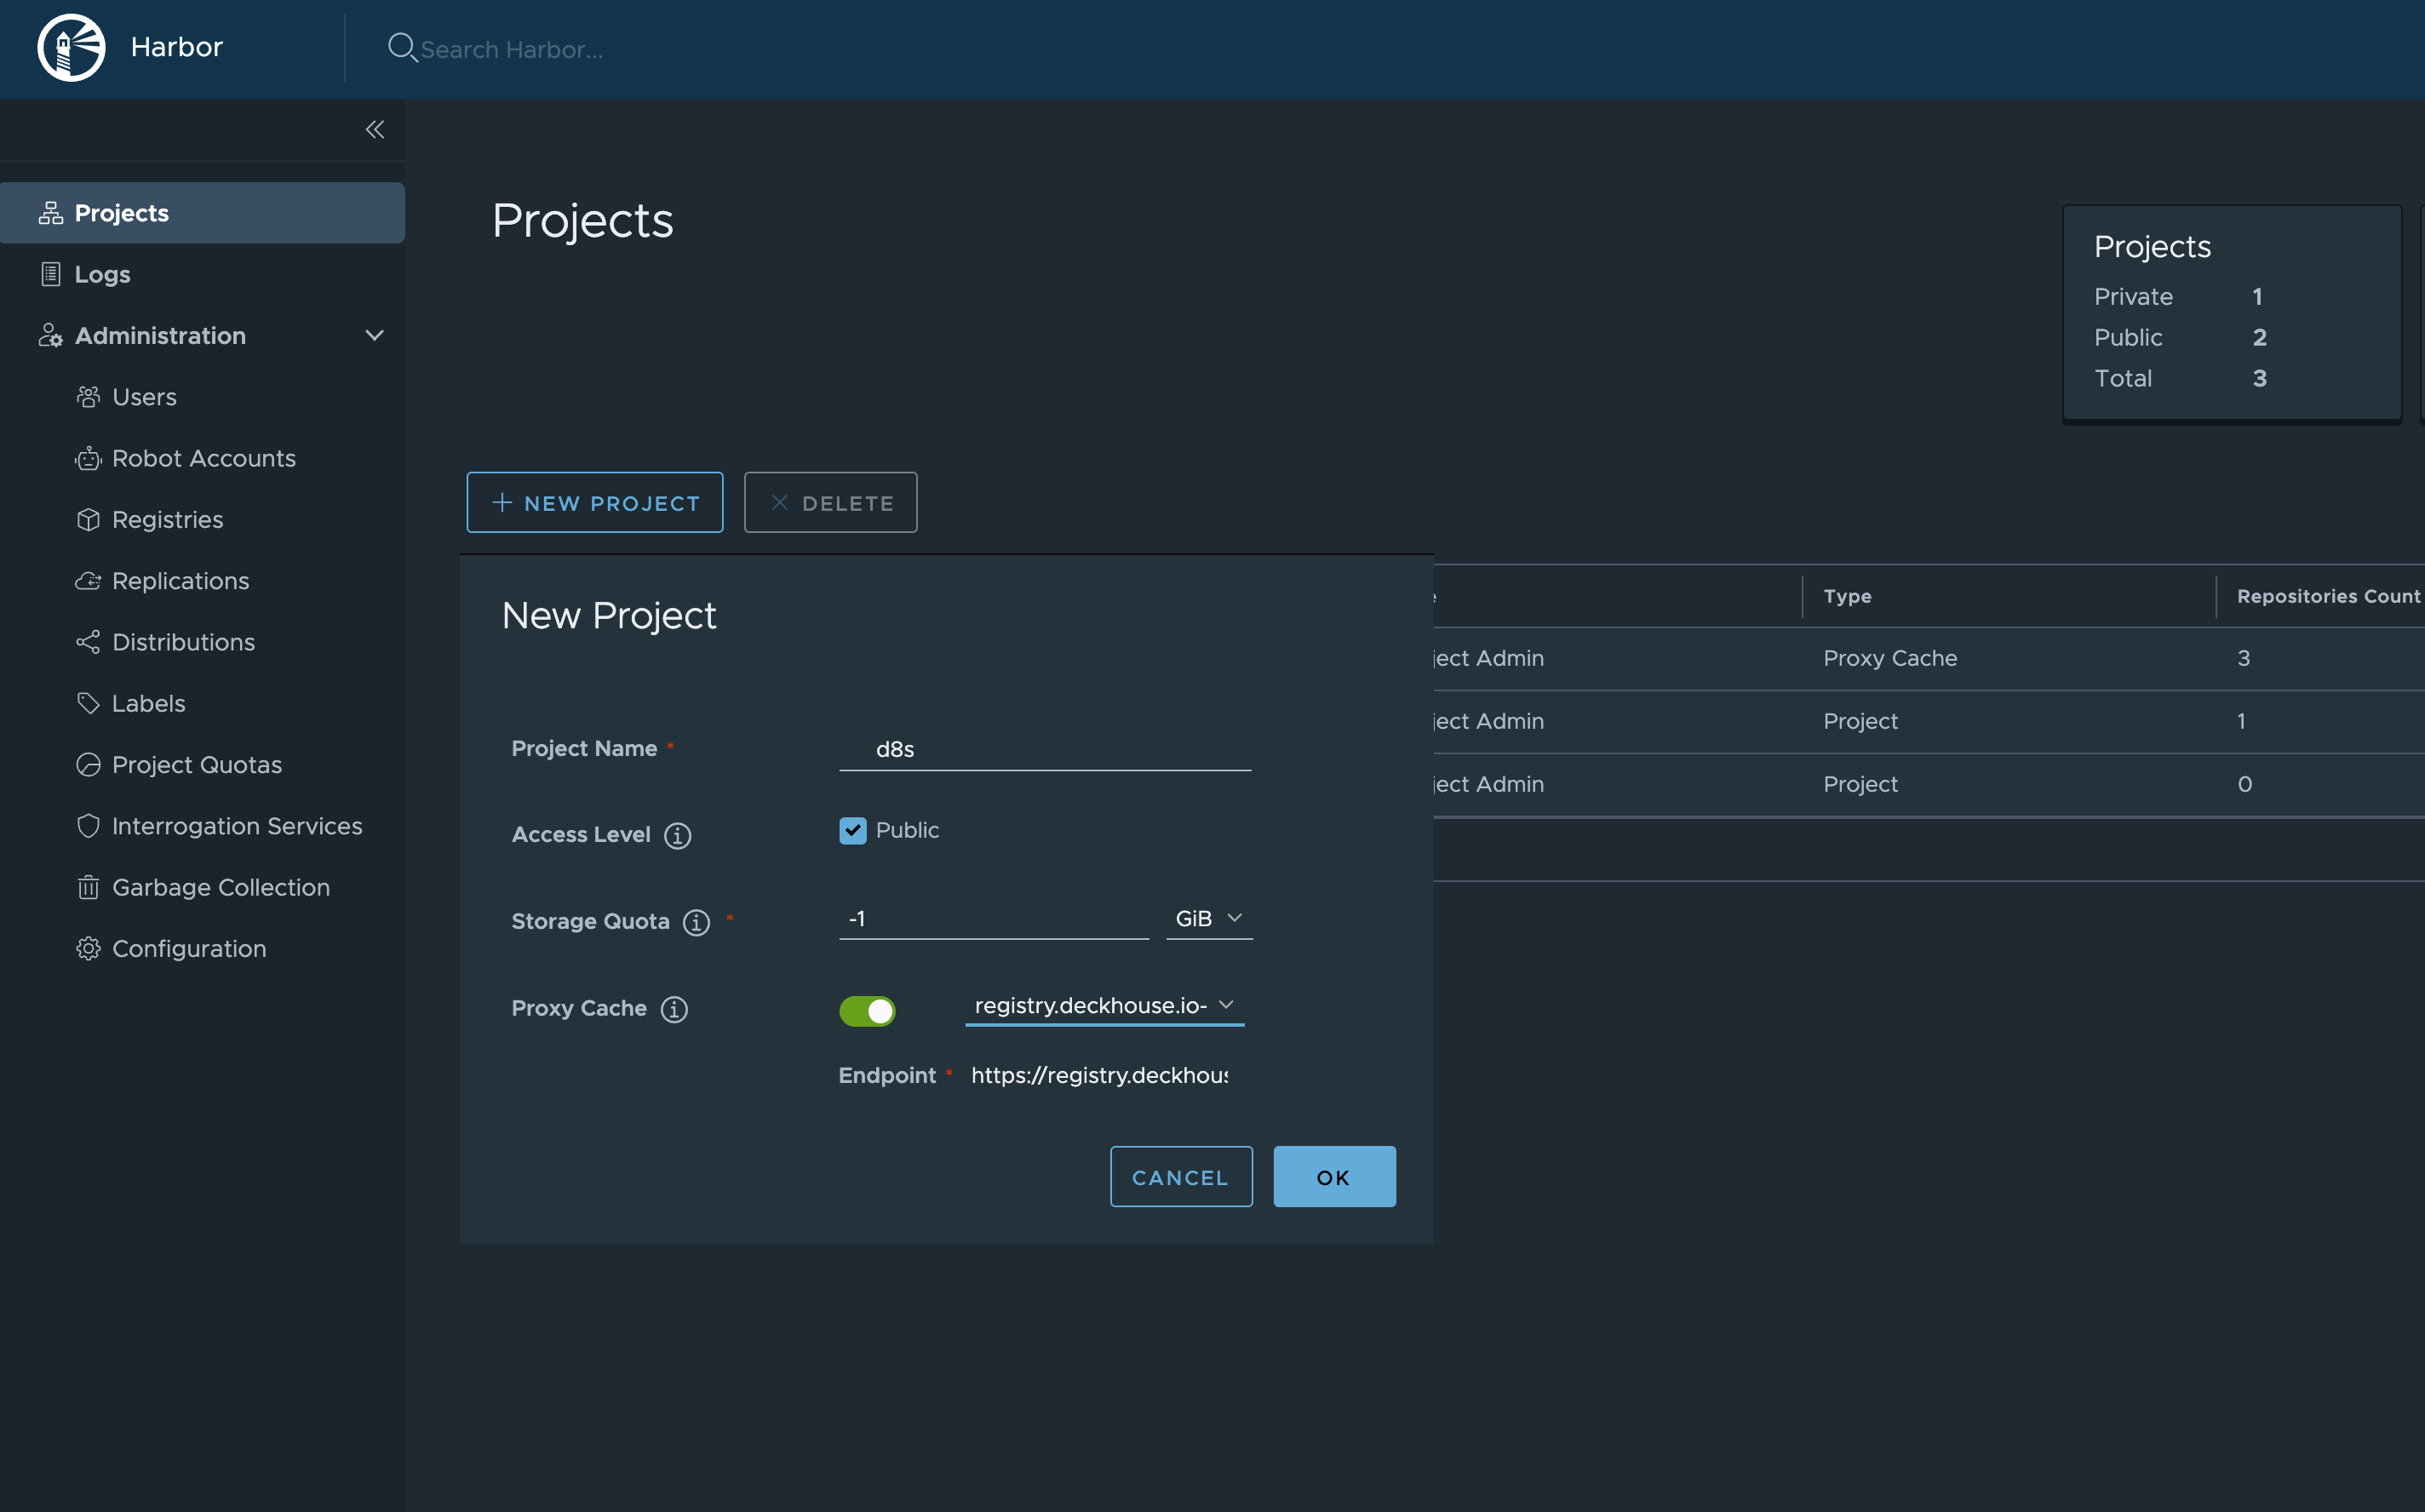Confirm the new project with OK

point(1334,1176)
